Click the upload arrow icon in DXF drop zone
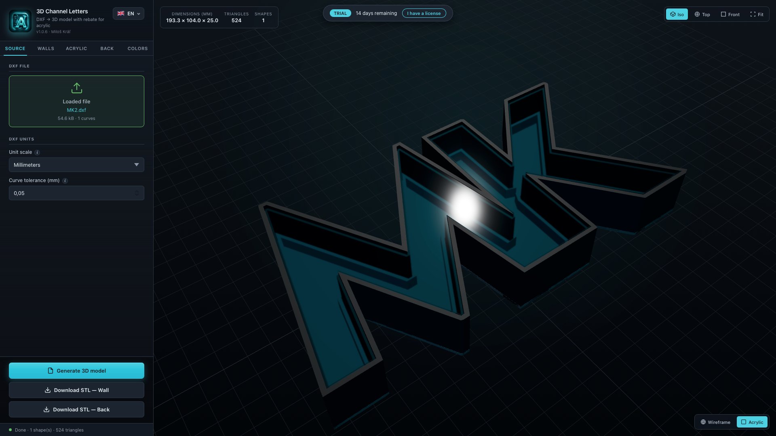Viewport: 776px width, 436px height. 76,88
